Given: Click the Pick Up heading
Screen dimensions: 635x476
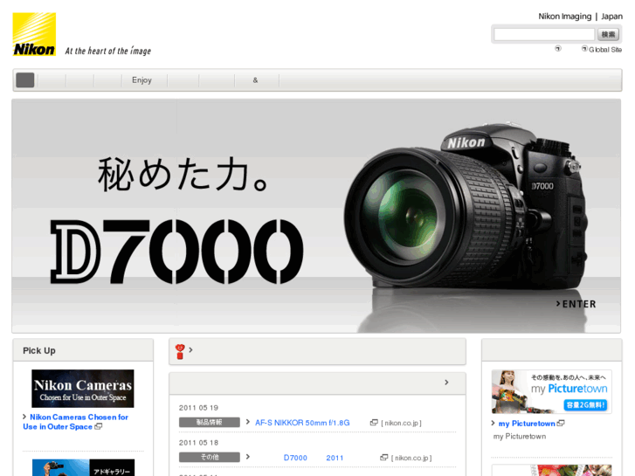Looking at the screenshot, I should [x=39, y=351].
